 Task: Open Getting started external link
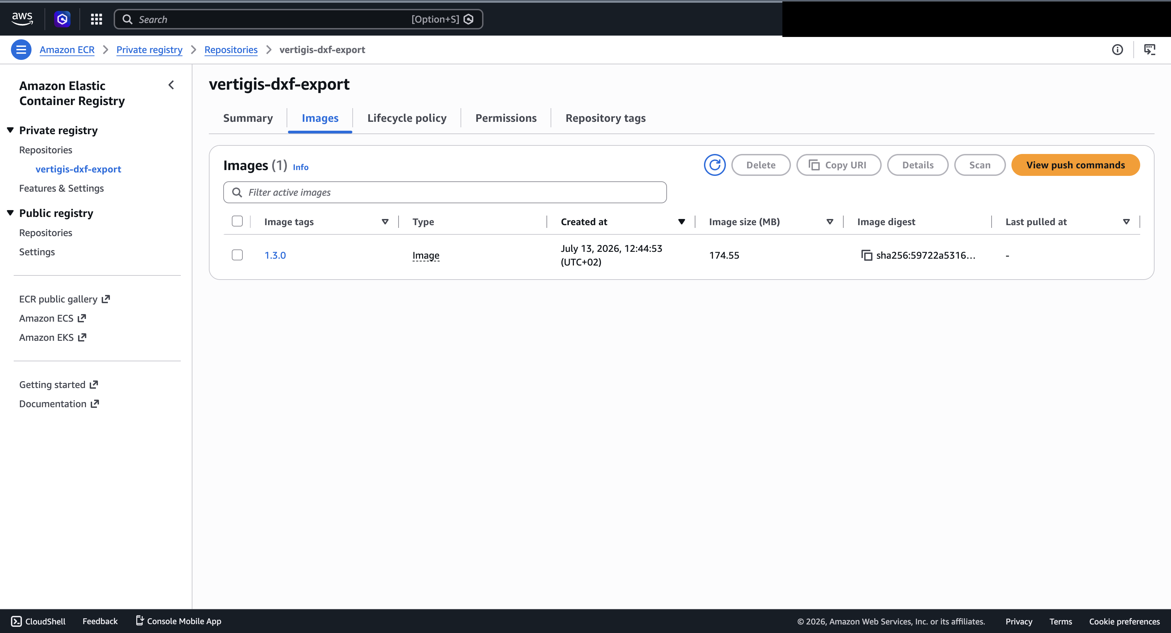click(59, 385)
